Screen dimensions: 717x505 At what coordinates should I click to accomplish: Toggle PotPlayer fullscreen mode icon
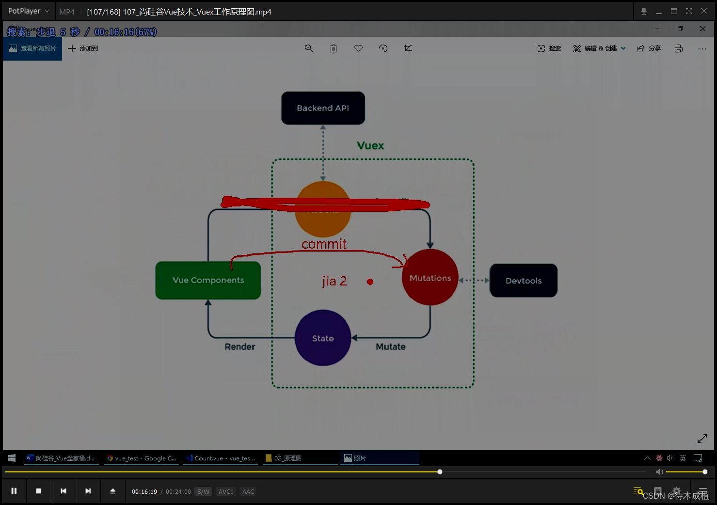[x=689, y=11]
